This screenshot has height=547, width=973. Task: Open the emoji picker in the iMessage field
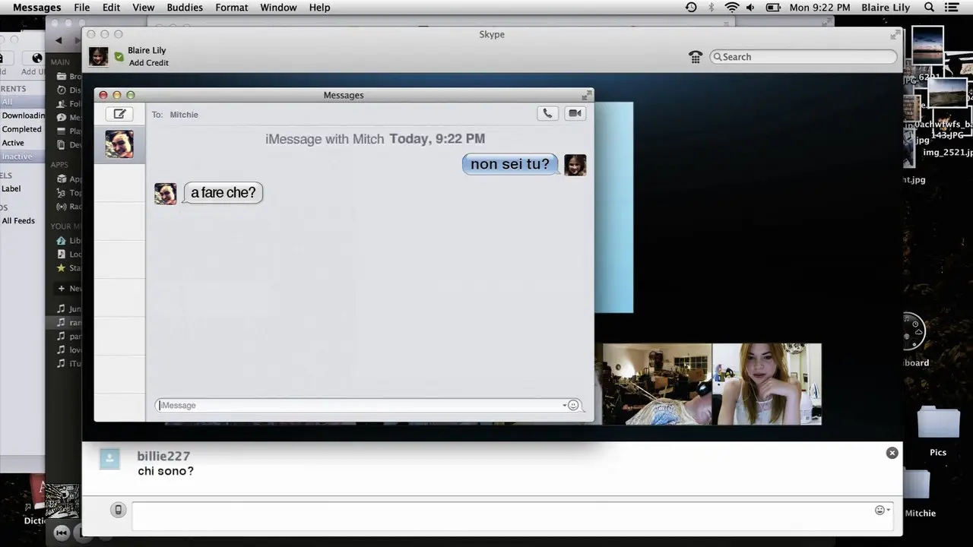click(x=573, y=405)
